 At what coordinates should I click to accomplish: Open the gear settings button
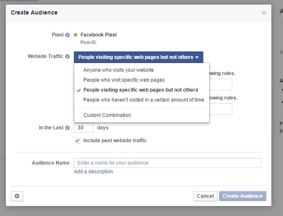click(17, 196)
